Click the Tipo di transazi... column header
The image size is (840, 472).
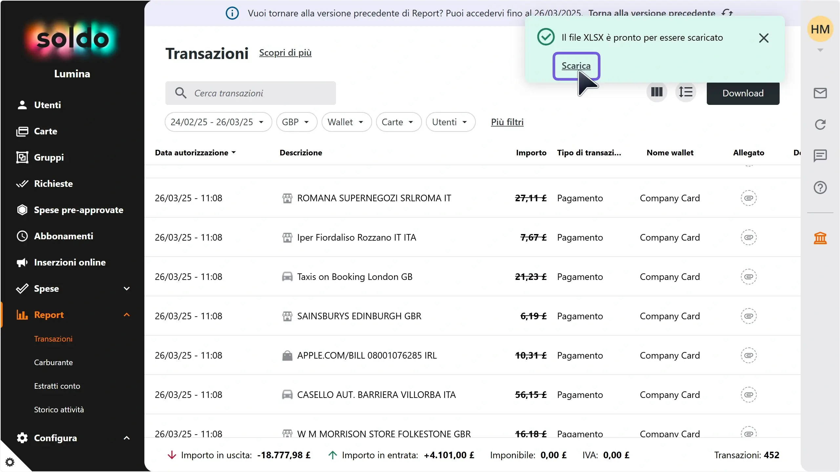pos(589,153)
